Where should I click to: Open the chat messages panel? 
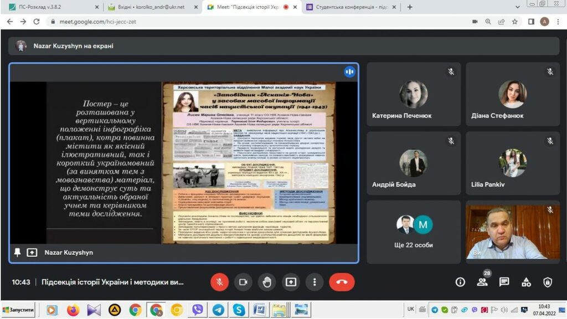pyautogui.click(x=504, y=282)
